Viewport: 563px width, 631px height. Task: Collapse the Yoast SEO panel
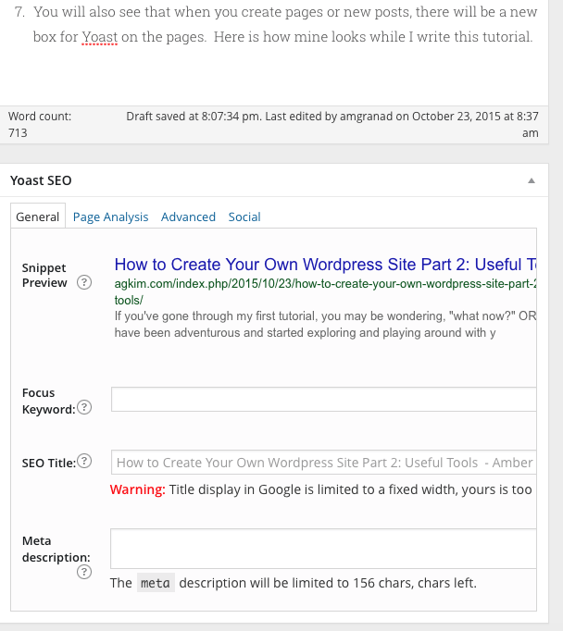coord(532,180)
